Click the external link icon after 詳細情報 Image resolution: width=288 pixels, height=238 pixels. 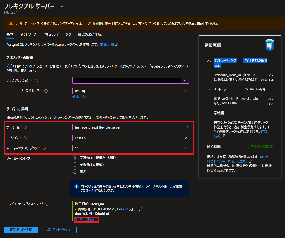[x=116, y=44]
